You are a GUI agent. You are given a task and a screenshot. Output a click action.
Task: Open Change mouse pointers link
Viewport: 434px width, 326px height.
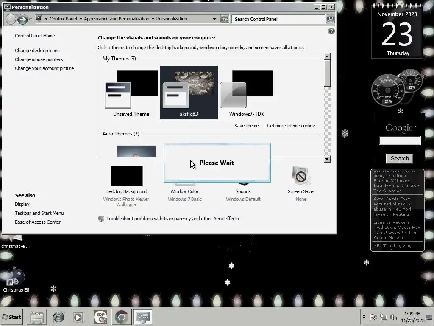click(x=39, y=59)
